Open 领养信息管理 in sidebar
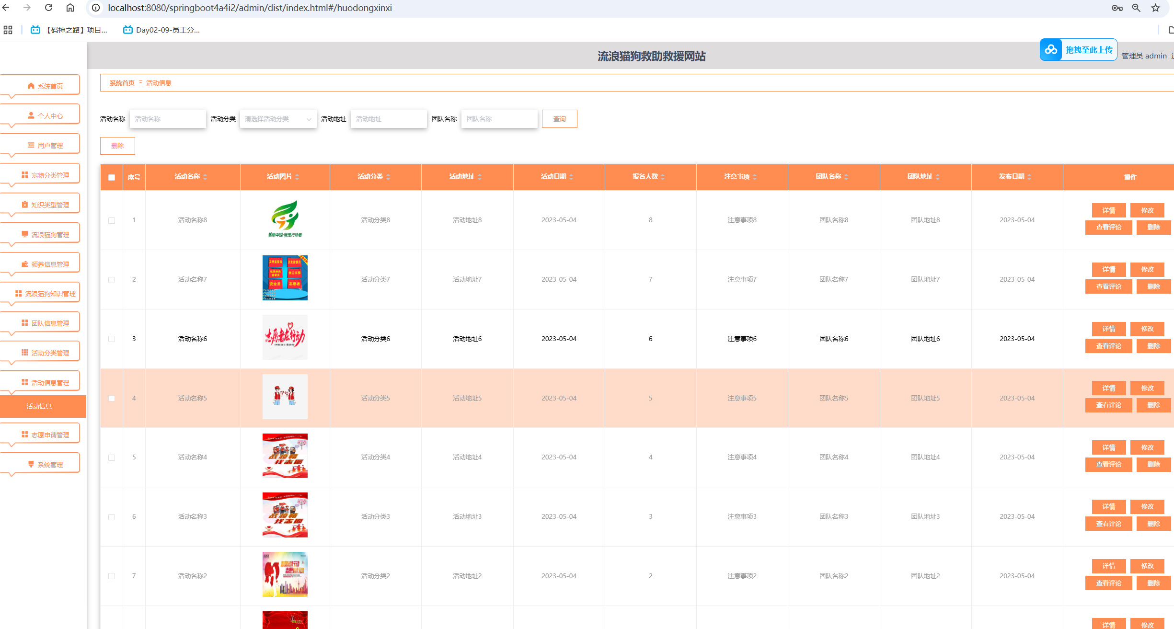Image resolution: width=1174 pixels, height=629 pixels. pyautogui.click(x=40, y=264)
